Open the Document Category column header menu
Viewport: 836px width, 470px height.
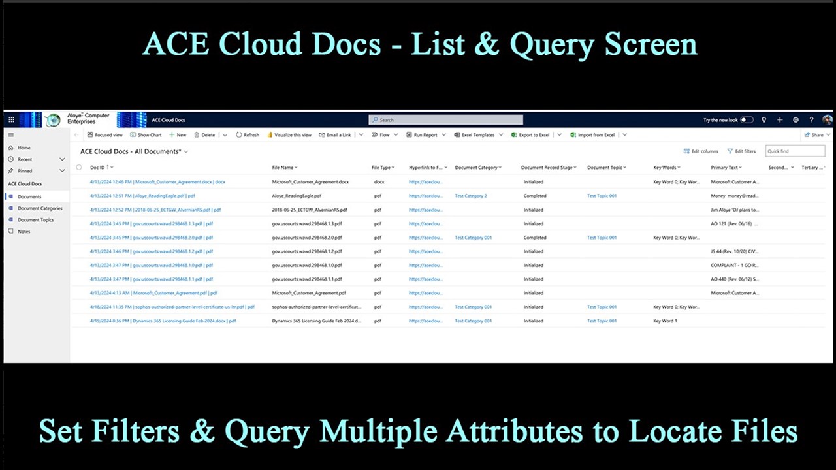(x=478, y=168)
